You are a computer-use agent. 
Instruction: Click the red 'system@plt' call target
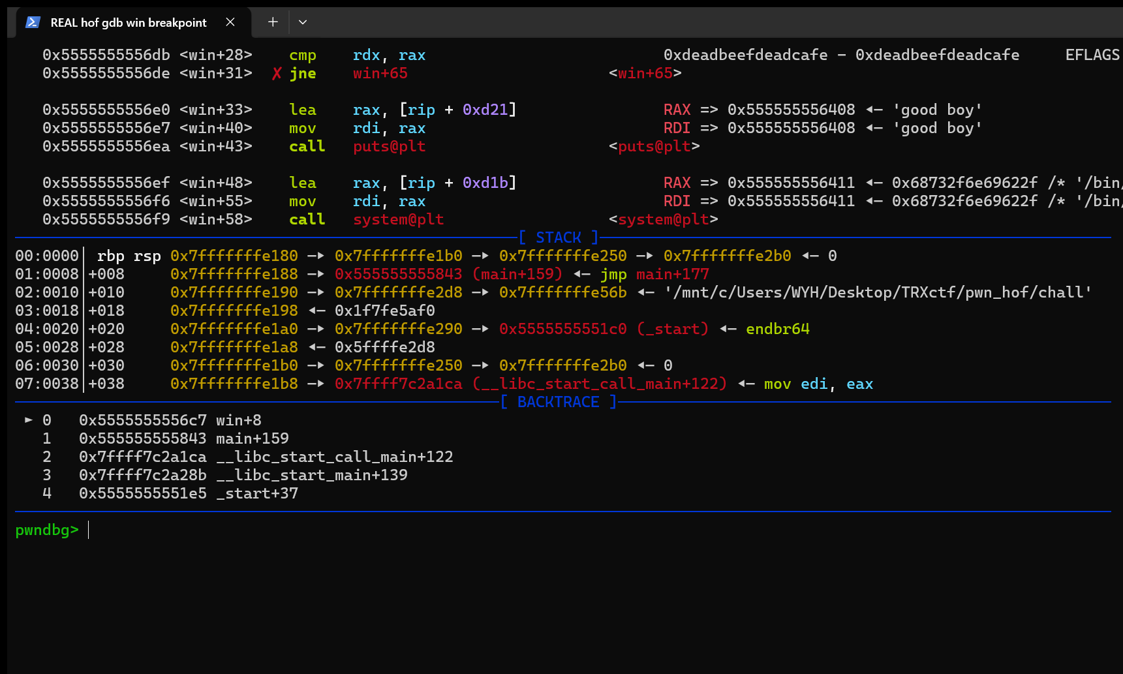click(x=399, y=220)
